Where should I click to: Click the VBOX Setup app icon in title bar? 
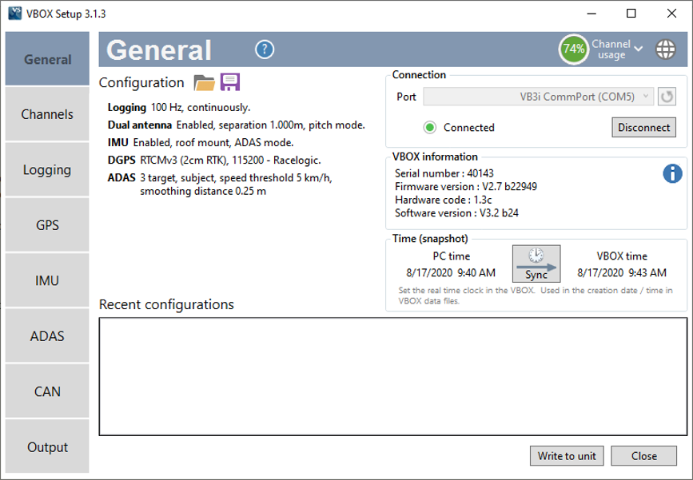[x=14, y=14]
